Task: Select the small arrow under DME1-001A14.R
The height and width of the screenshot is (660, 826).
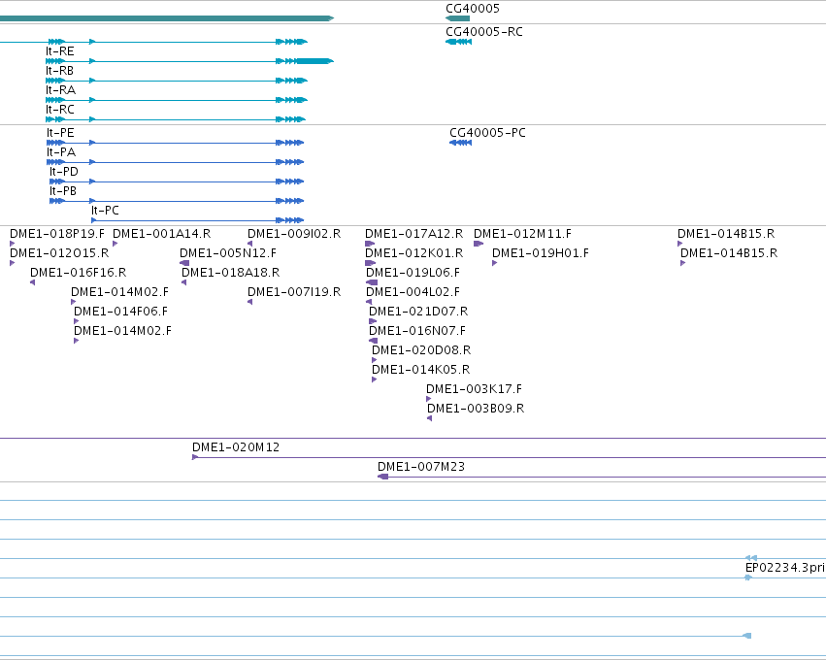Action: (115, 244)
